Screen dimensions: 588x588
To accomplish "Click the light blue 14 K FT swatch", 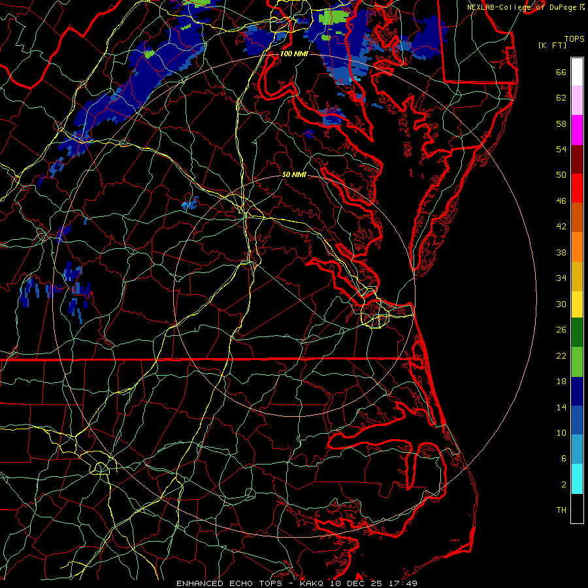I will pyautogui.click(x=577, y=449).
